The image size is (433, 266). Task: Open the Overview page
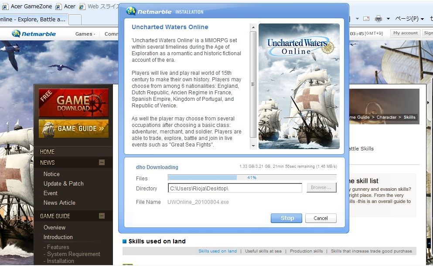coord(55,227)
